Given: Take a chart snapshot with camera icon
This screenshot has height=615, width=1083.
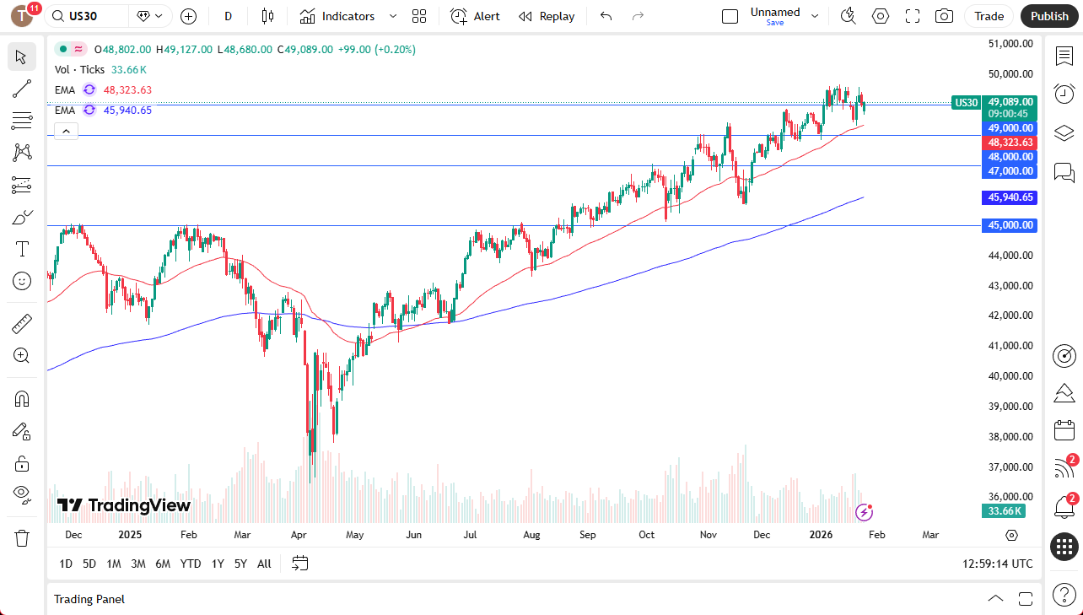Looking at the screenshot, I should click(x=945, y=16).
